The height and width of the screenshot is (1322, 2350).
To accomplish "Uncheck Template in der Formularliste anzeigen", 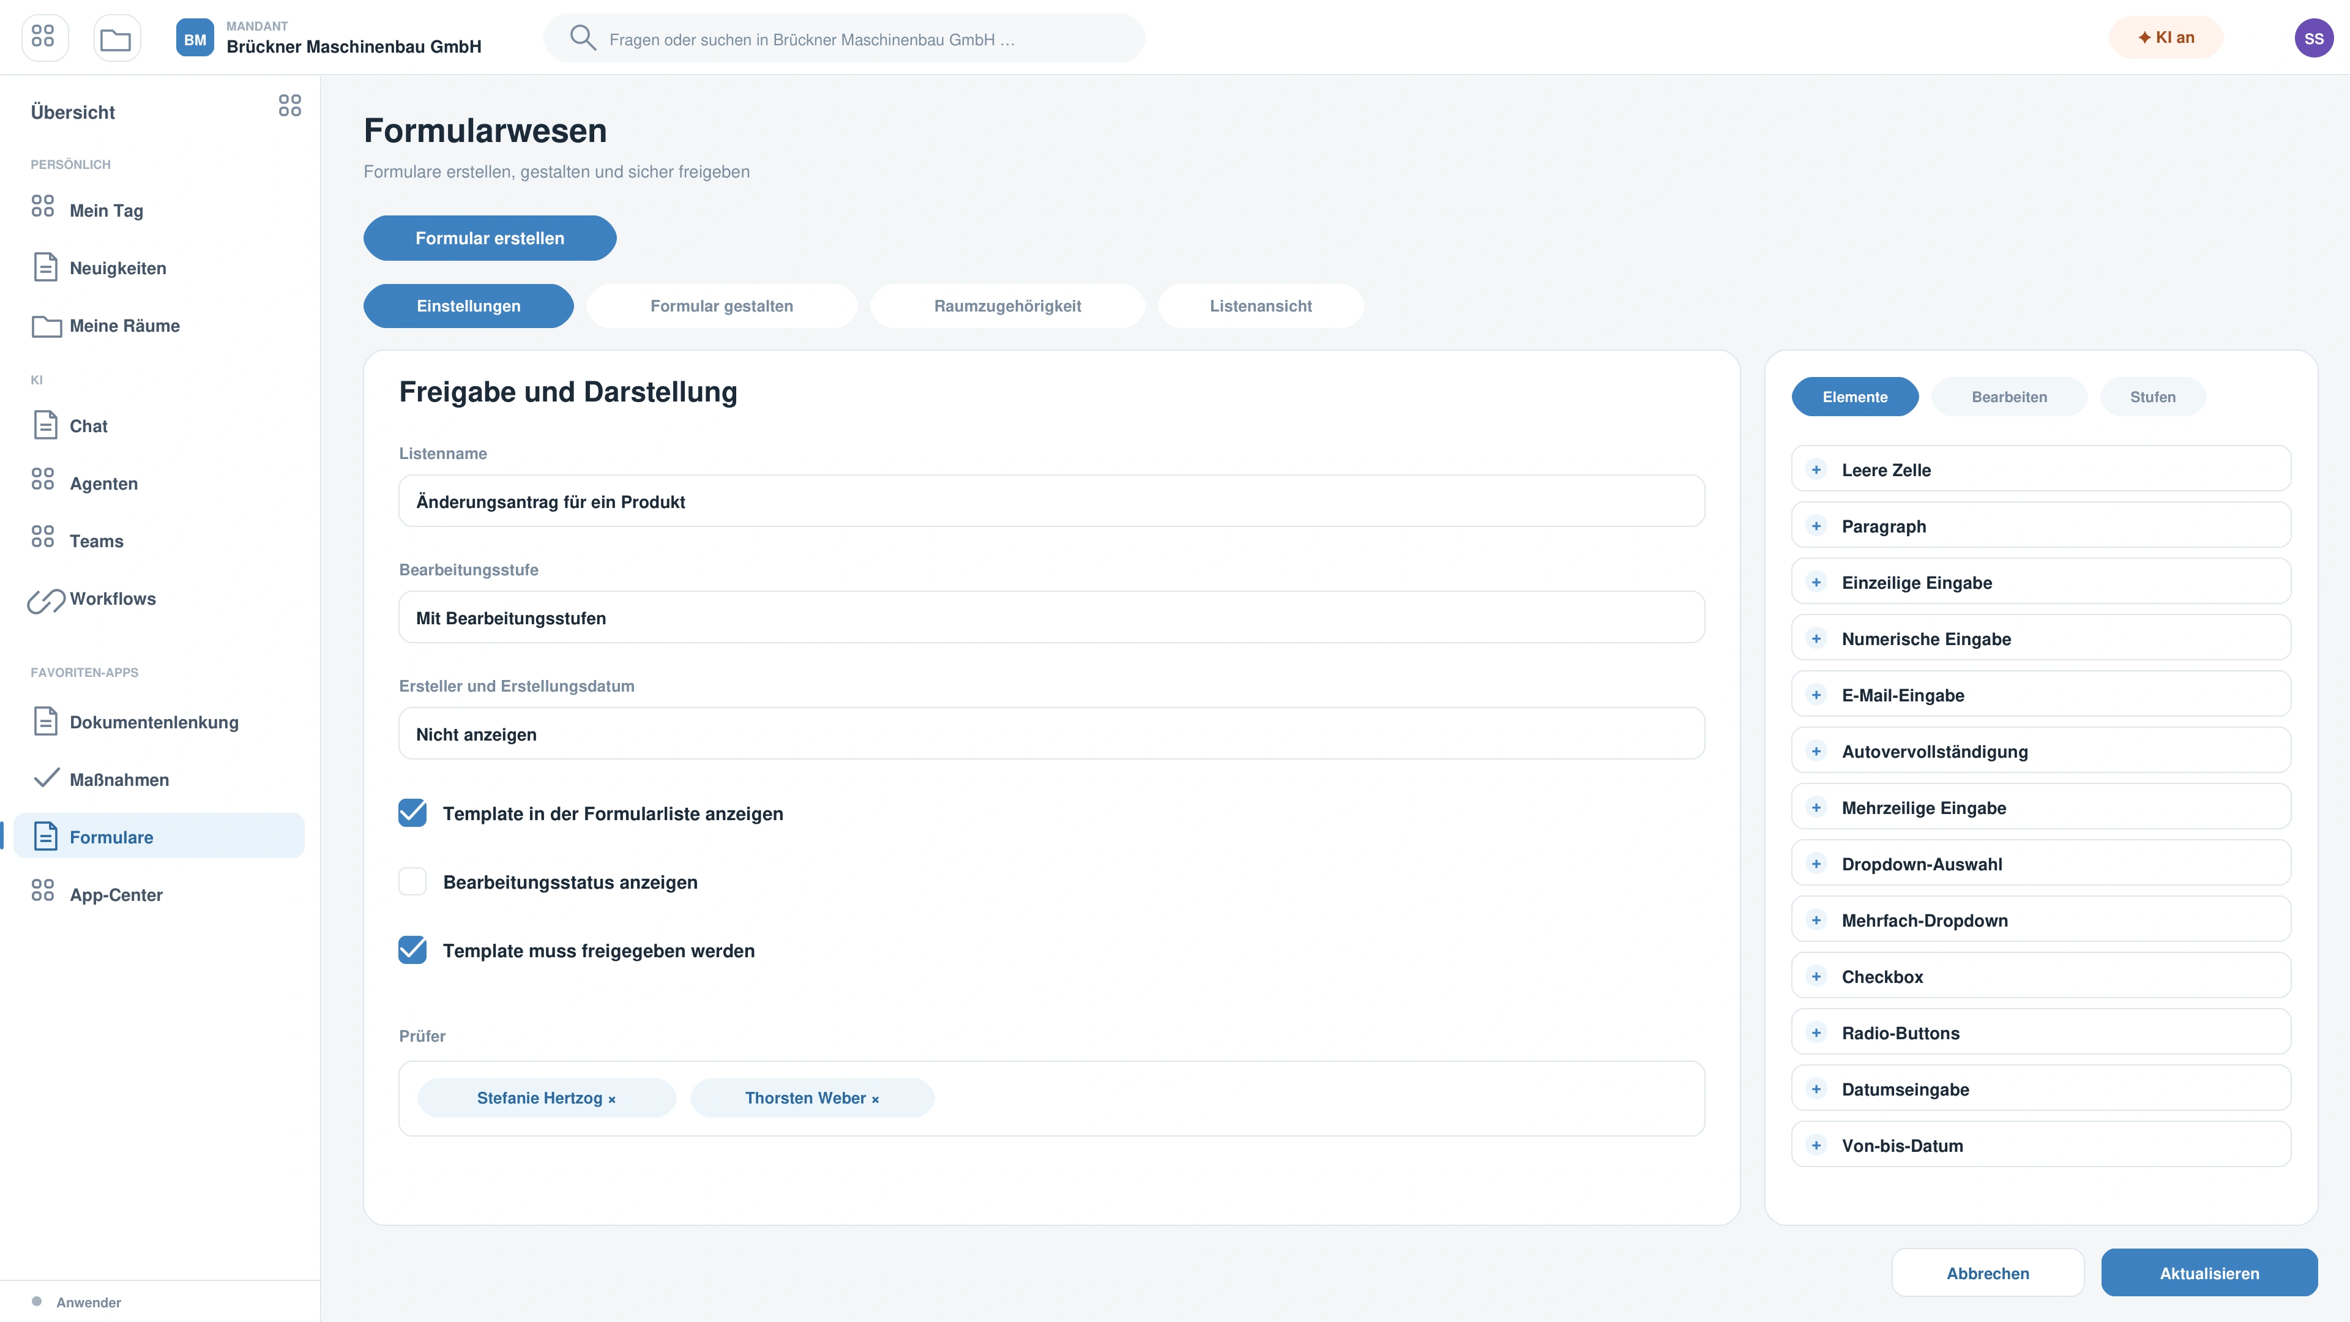I will tap(412, 813).
